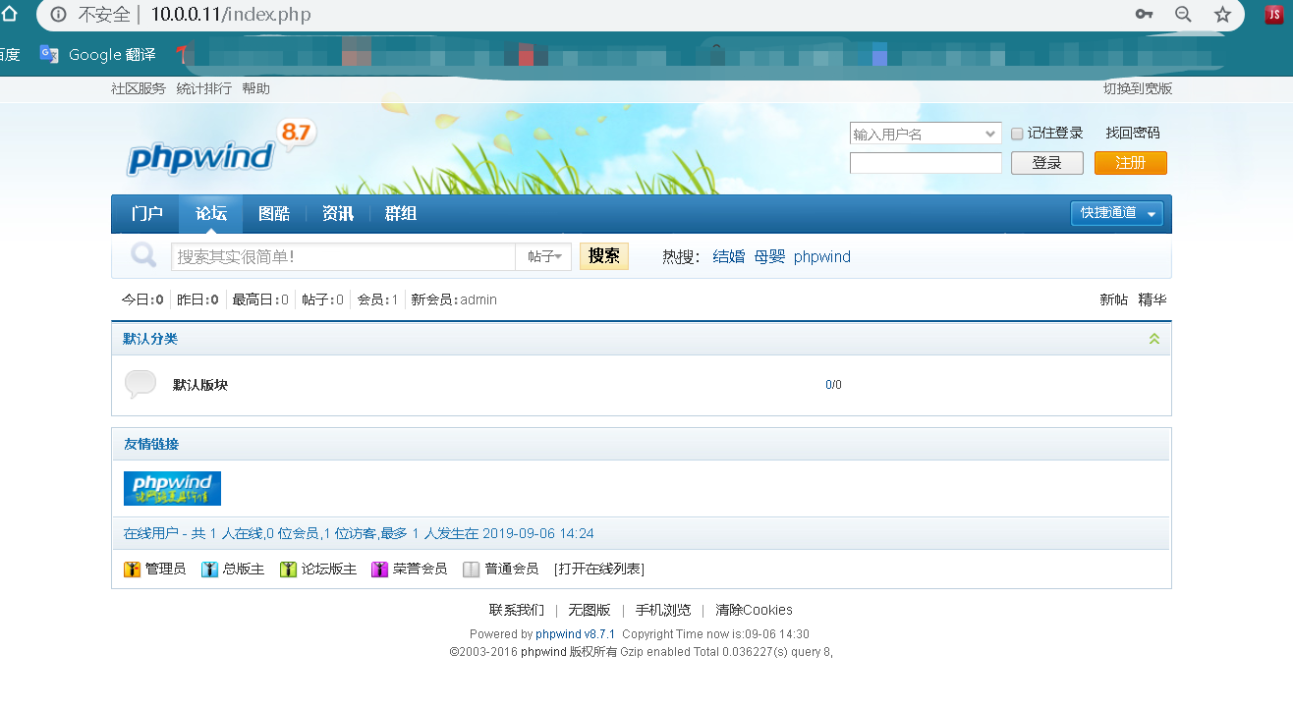Open the 社区服务 menu

(139, 88)
